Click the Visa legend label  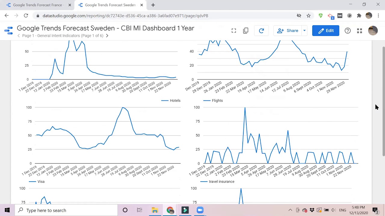click(41, 181)
